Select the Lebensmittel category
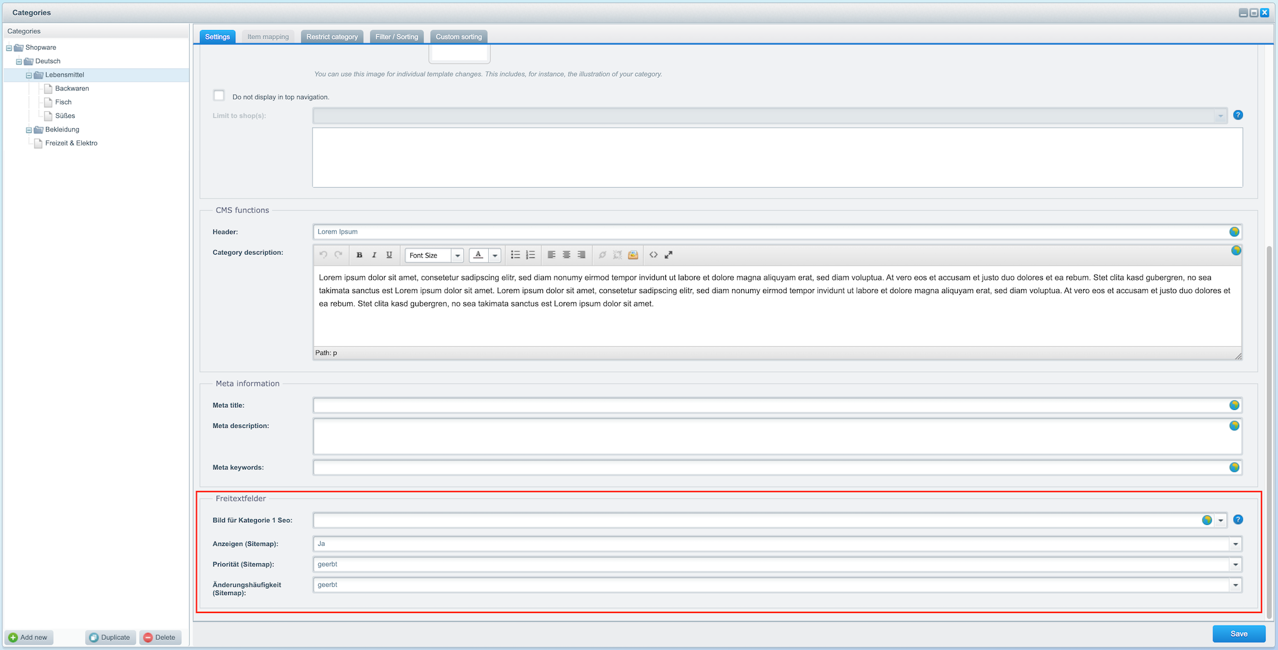Viewport: 1278px width, 650px height. point(65,75)
